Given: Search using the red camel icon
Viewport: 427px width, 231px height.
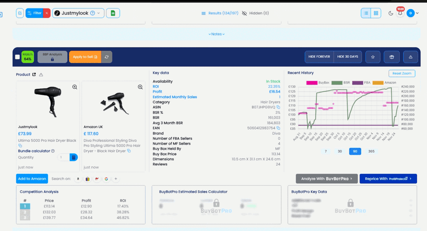Looking at the screenshot, I should coord(97,179).
